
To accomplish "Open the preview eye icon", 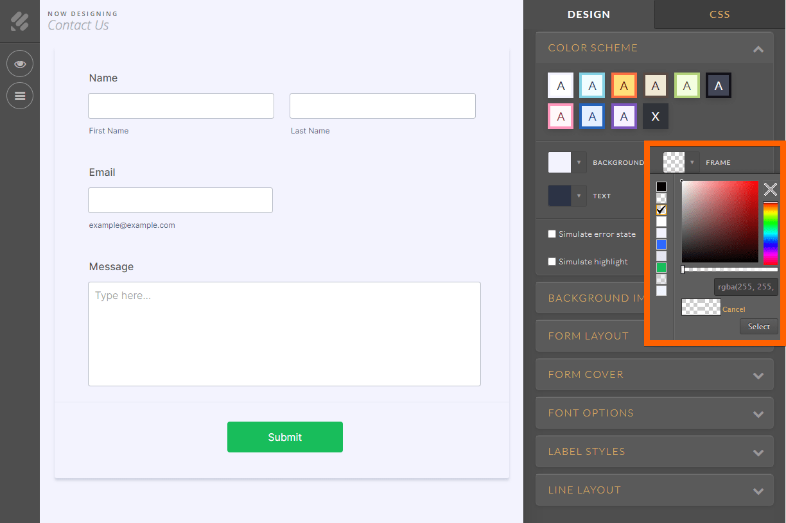I will point(20,64).
